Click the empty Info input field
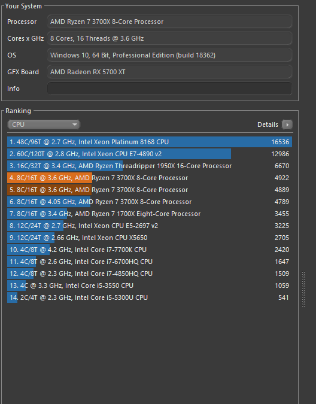The width and height of the screenshot is (316, 404). click(169, 89)
